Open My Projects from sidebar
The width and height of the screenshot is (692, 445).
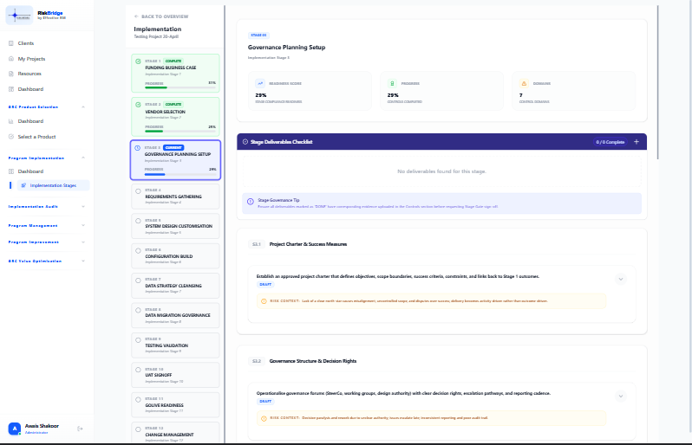coord(31,59)
